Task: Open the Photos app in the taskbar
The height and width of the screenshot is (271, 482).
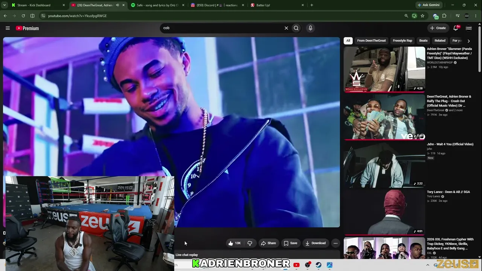Action: coord(329,265)
